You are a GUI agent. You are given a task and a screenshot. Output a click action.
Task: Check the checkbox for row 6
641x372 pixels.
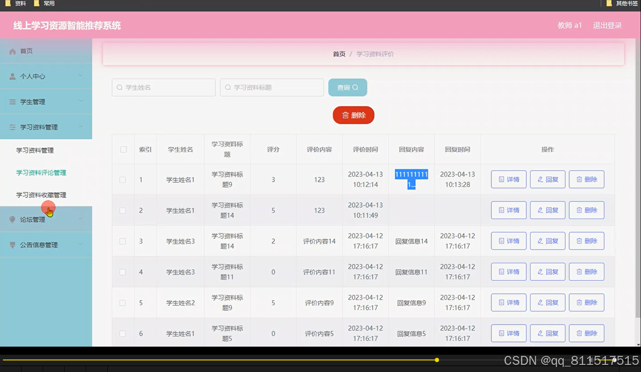click(123, 334)
